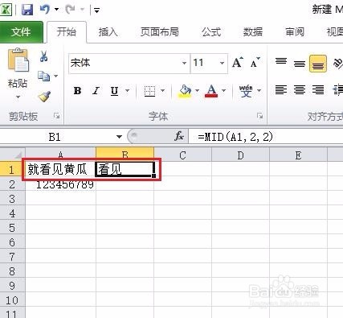
Task: Open the Customize Quick Access Toolbar dropdown
Action: (96, 10)
